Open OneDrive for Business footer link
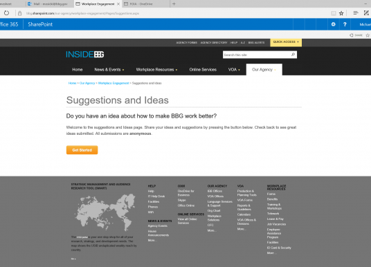 186,193
